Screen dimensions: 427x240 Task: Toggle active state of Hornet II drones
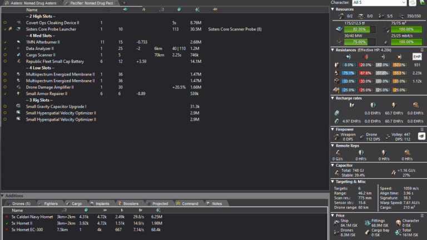(7, 223)
